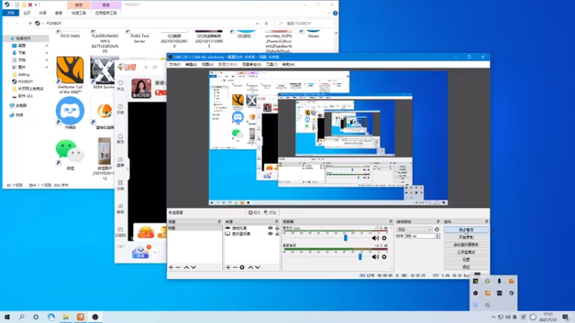Switch to Explorer Home ribbon tab
575x323 pixels.
pos(27,13)
